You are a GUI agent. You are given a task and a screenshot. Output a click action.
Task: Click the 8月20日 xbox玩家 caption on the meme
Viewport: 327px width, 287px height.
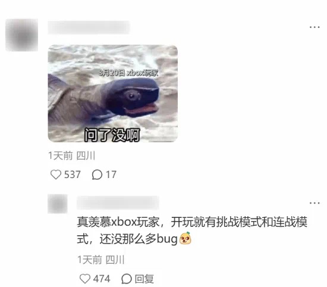click(x=128, y=73)
